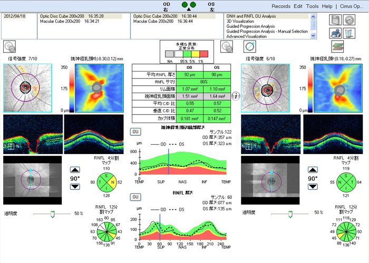Viewport: 369px width, 263px height.
Task: Click the OD RNFL thickness heat map
Action: coord(99,88)
